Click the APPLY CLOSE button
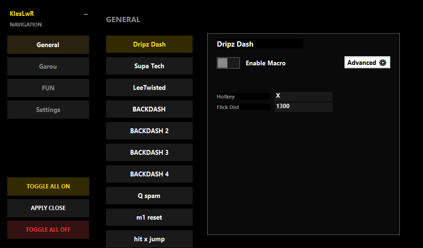This screenshot has height=248, width=423. pos(48,208)
